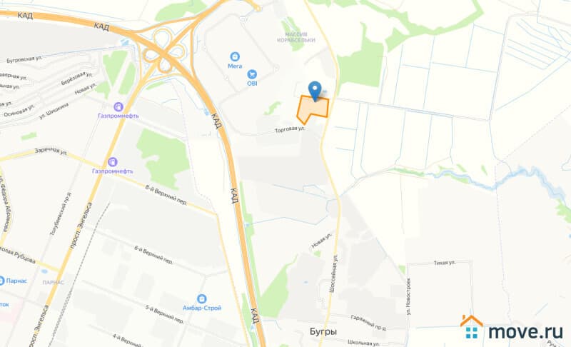Viewport: 571px width, 347px height.
Task: Click the Массив Корабсельки area label
Action: click(x=296, y=37)
